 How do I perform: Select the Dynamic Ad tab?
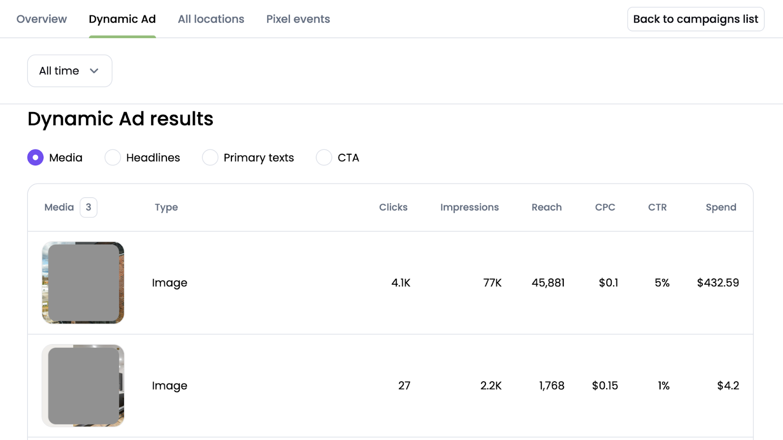[122, 19]
